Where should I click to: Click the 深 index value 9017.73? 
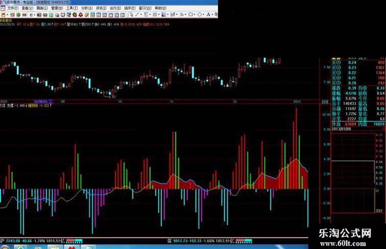pyautogui.click(x=180, y=241)
